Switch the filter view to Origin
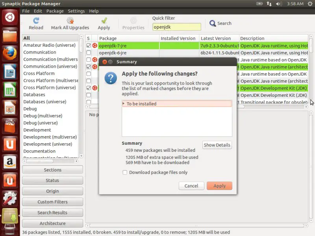 coord(52,191)
